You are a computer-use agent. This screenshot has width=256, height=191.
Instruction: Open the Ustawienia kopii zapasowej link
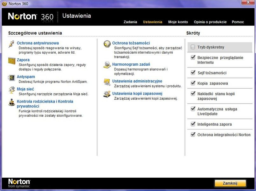(137, 94)
